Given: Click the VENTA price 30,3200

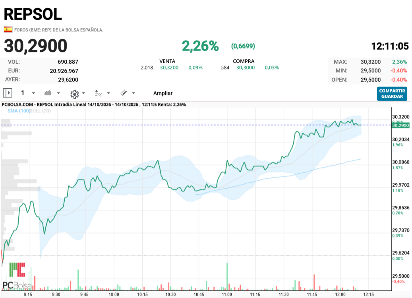Looking at the screenshot, I should pyautogui.click(x=169, y=68).
